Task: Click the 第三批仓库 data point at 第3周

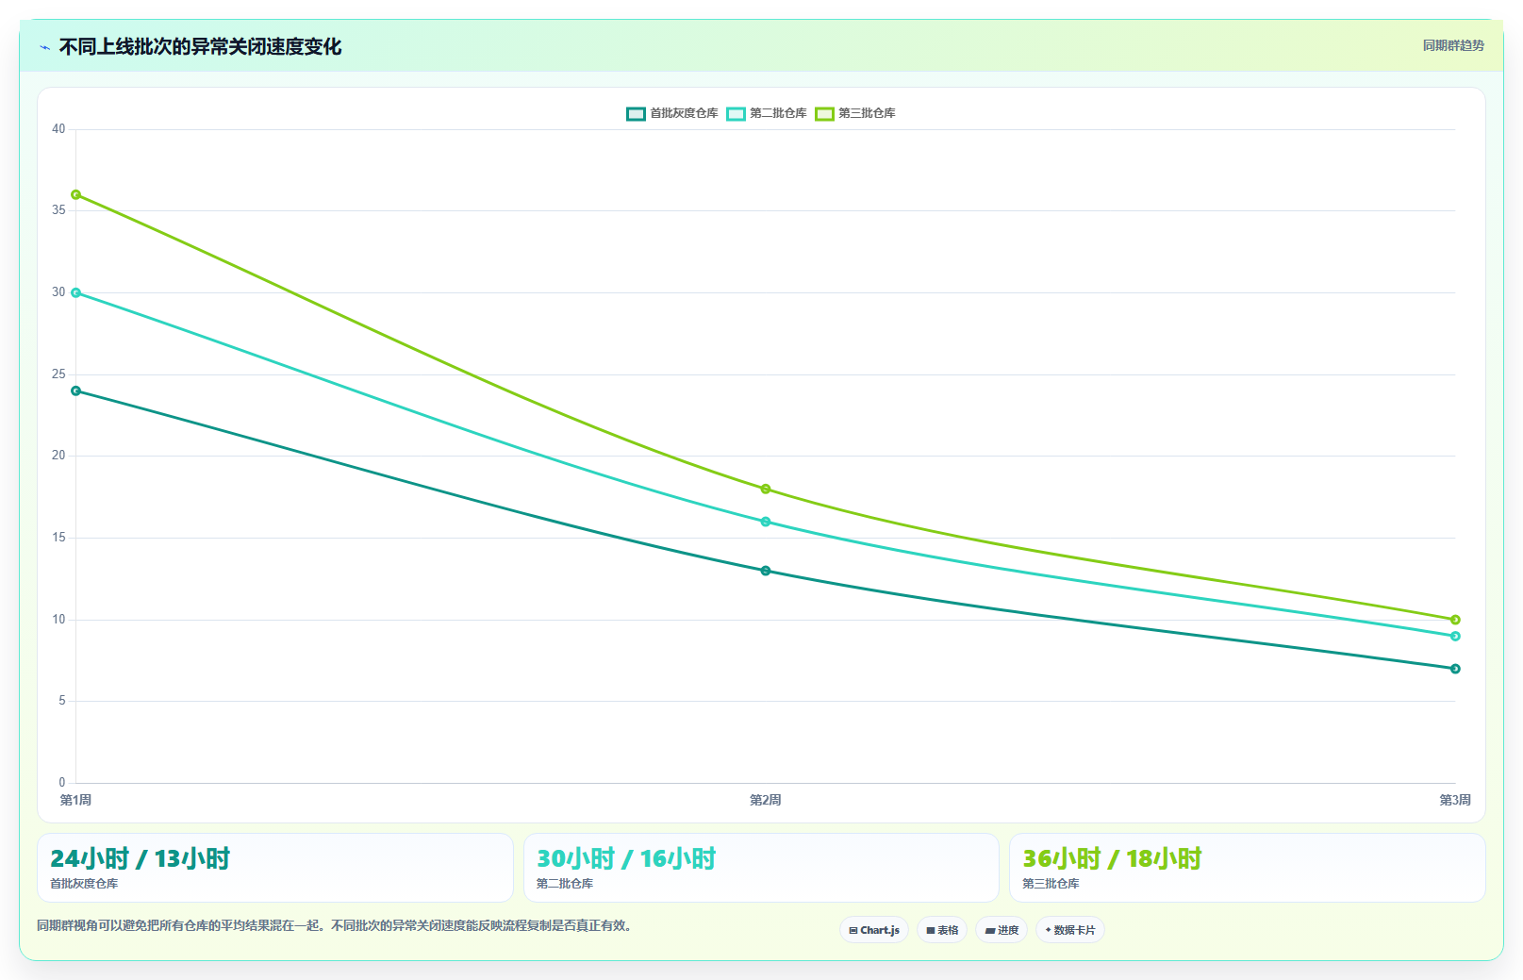Action: click(x=1455, y=620)
